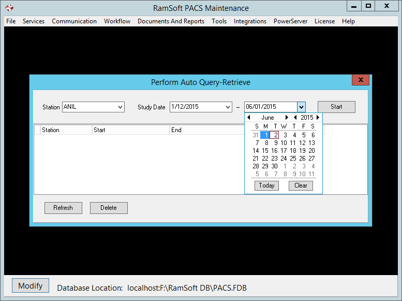Open the Study Date start dropdown
402x301 pixels.
point(228,107)
